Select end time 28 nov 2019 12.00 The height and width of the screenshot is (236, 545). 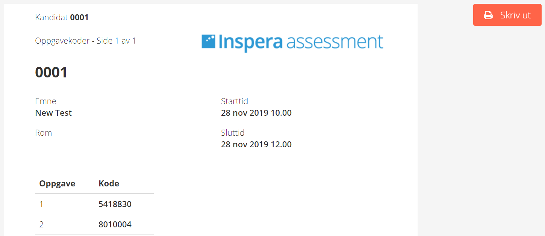(256, 144)
